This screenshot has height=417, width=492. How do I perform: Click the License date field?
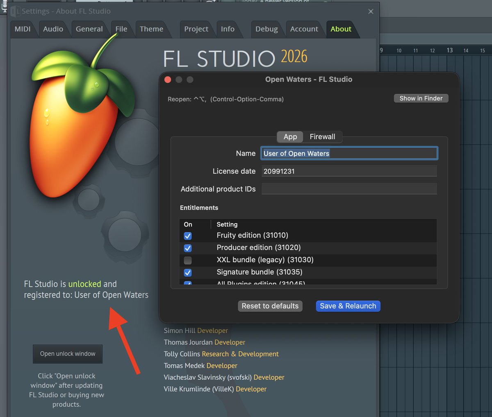349,171
